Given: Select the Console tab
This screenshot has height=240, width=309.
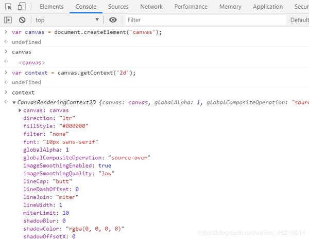Looking at the screenshot, I should 86,7.
